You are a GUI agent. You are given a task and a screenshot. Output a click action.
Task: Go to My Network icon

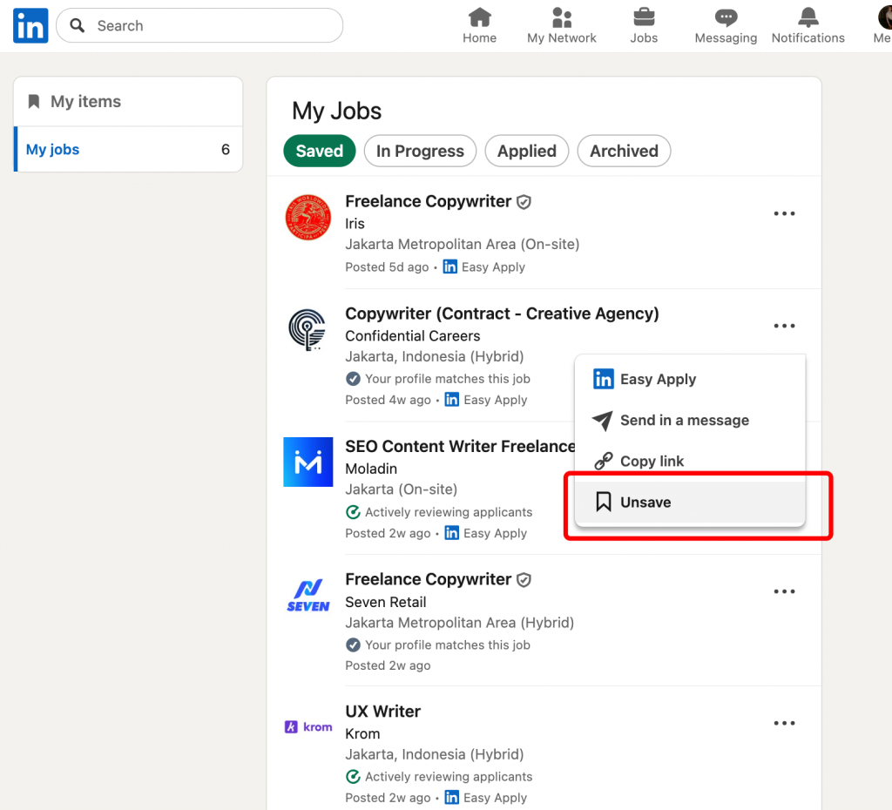pos(562,18)
